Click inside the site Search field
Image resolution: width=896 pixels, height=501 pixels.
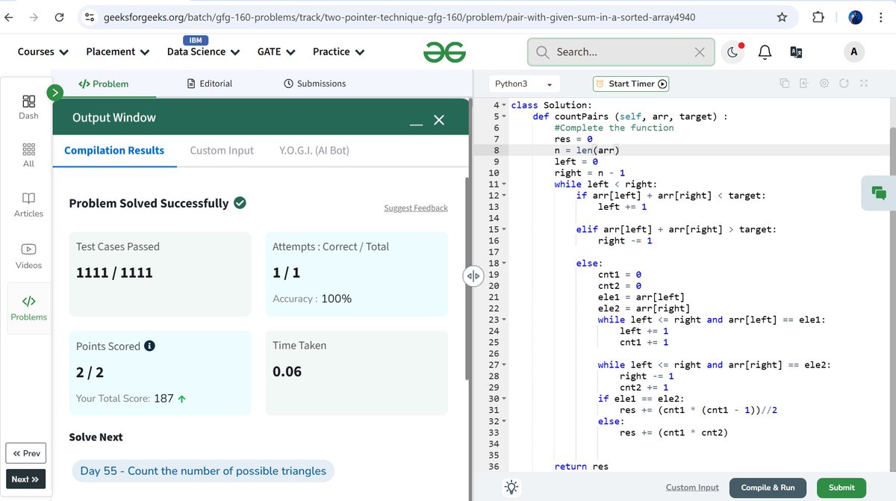[x=620, y=52]
